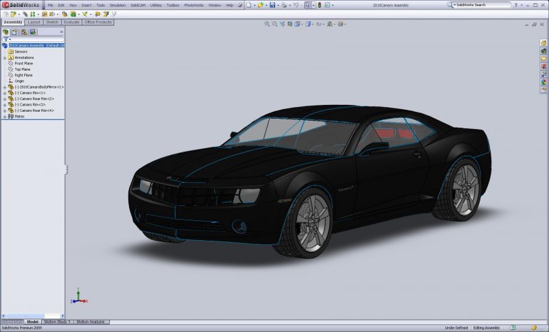Click the Apply Scene icon
The image size is (549, 332).
329,24
